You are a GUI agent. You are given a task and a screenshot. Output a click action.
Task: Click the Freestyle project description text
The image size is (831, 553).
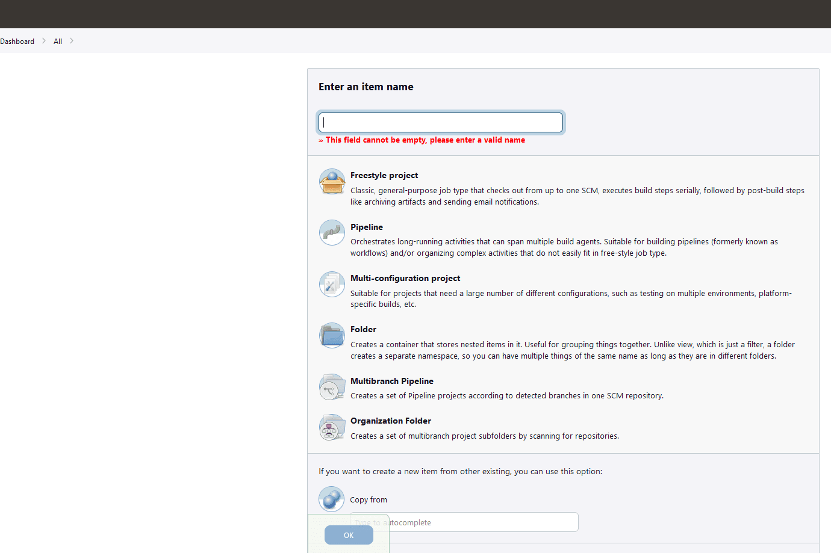577,196
